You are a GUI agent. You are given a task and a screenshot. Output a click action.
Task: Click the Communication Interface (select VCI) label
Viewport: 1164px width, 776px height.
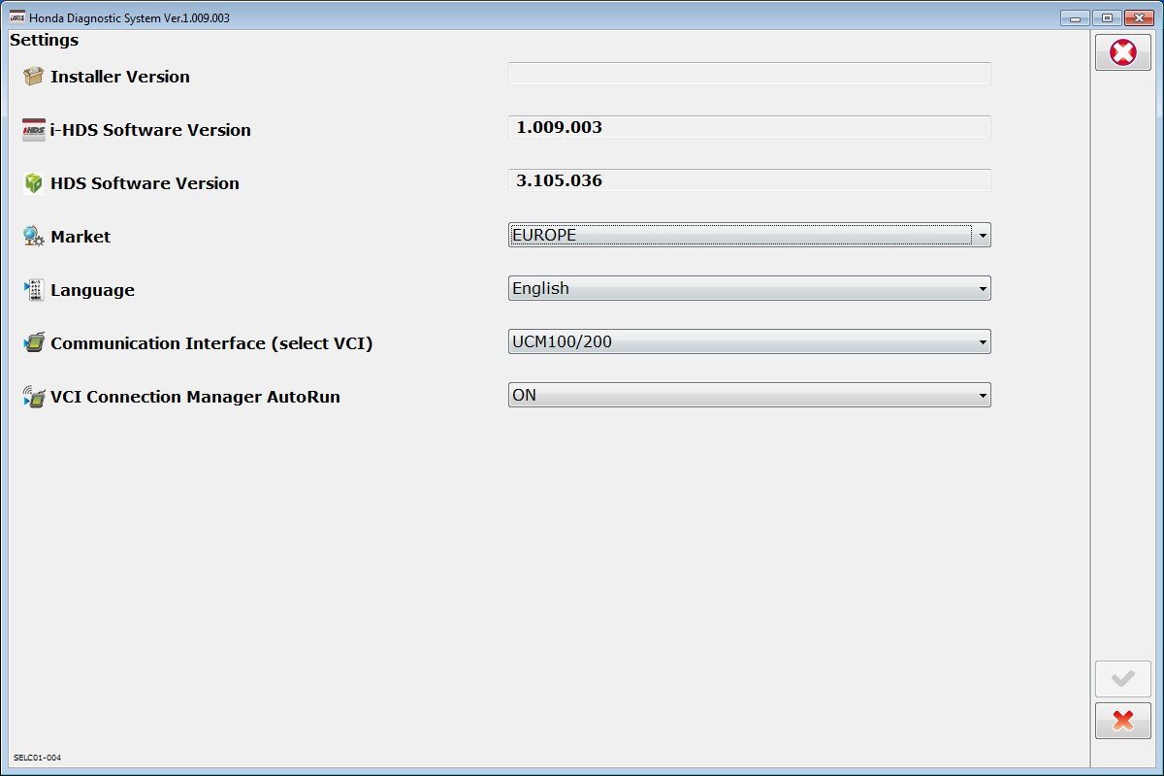coord(211,343)
